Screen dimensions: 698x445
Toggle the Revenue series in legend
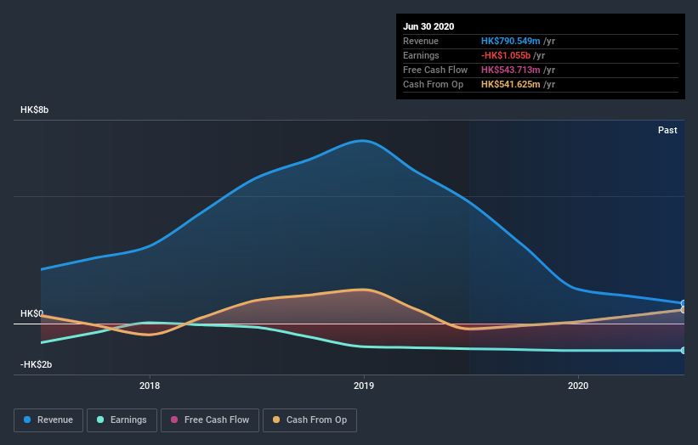click(x=48, y=420)
